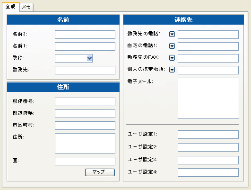Image resolution: width=251 pixels, height=190 pixels.
Task: Click inside the 住所 multiline box
Action: [x=85, y=143]
